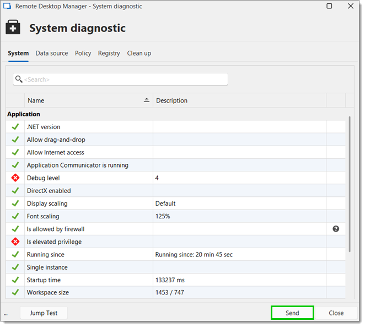Click the check icon for Application Communicator is running
The height and width of the screenshot is (327, 365).
pos(15,165)
